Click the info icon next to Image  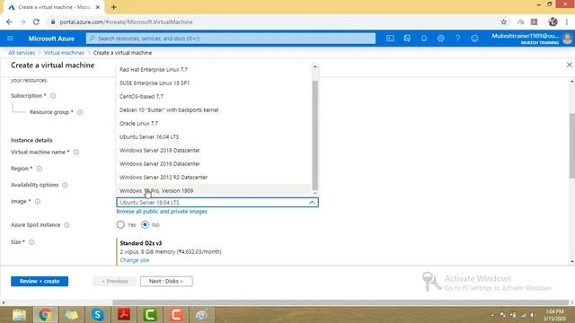click(x=38, y=201)
